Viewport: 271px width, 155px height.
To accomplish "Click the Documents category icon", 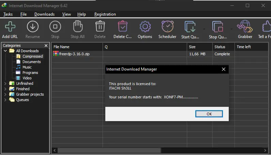I will [x=18, y=62].
